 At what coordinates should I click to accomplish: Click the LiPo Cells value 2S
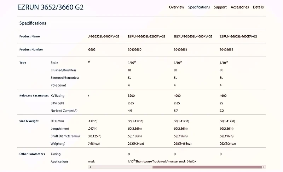coord(221,103)
